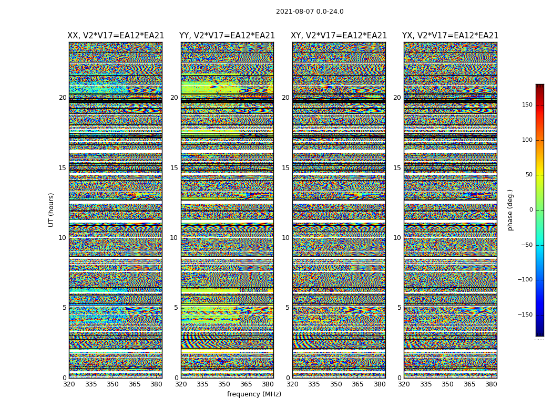Click the phase colorbar gradient strip
Screen dimensions: 552x420
(540, 210)
